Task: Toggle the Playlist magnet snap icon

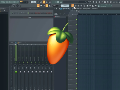Action: [x=57, y=9]
